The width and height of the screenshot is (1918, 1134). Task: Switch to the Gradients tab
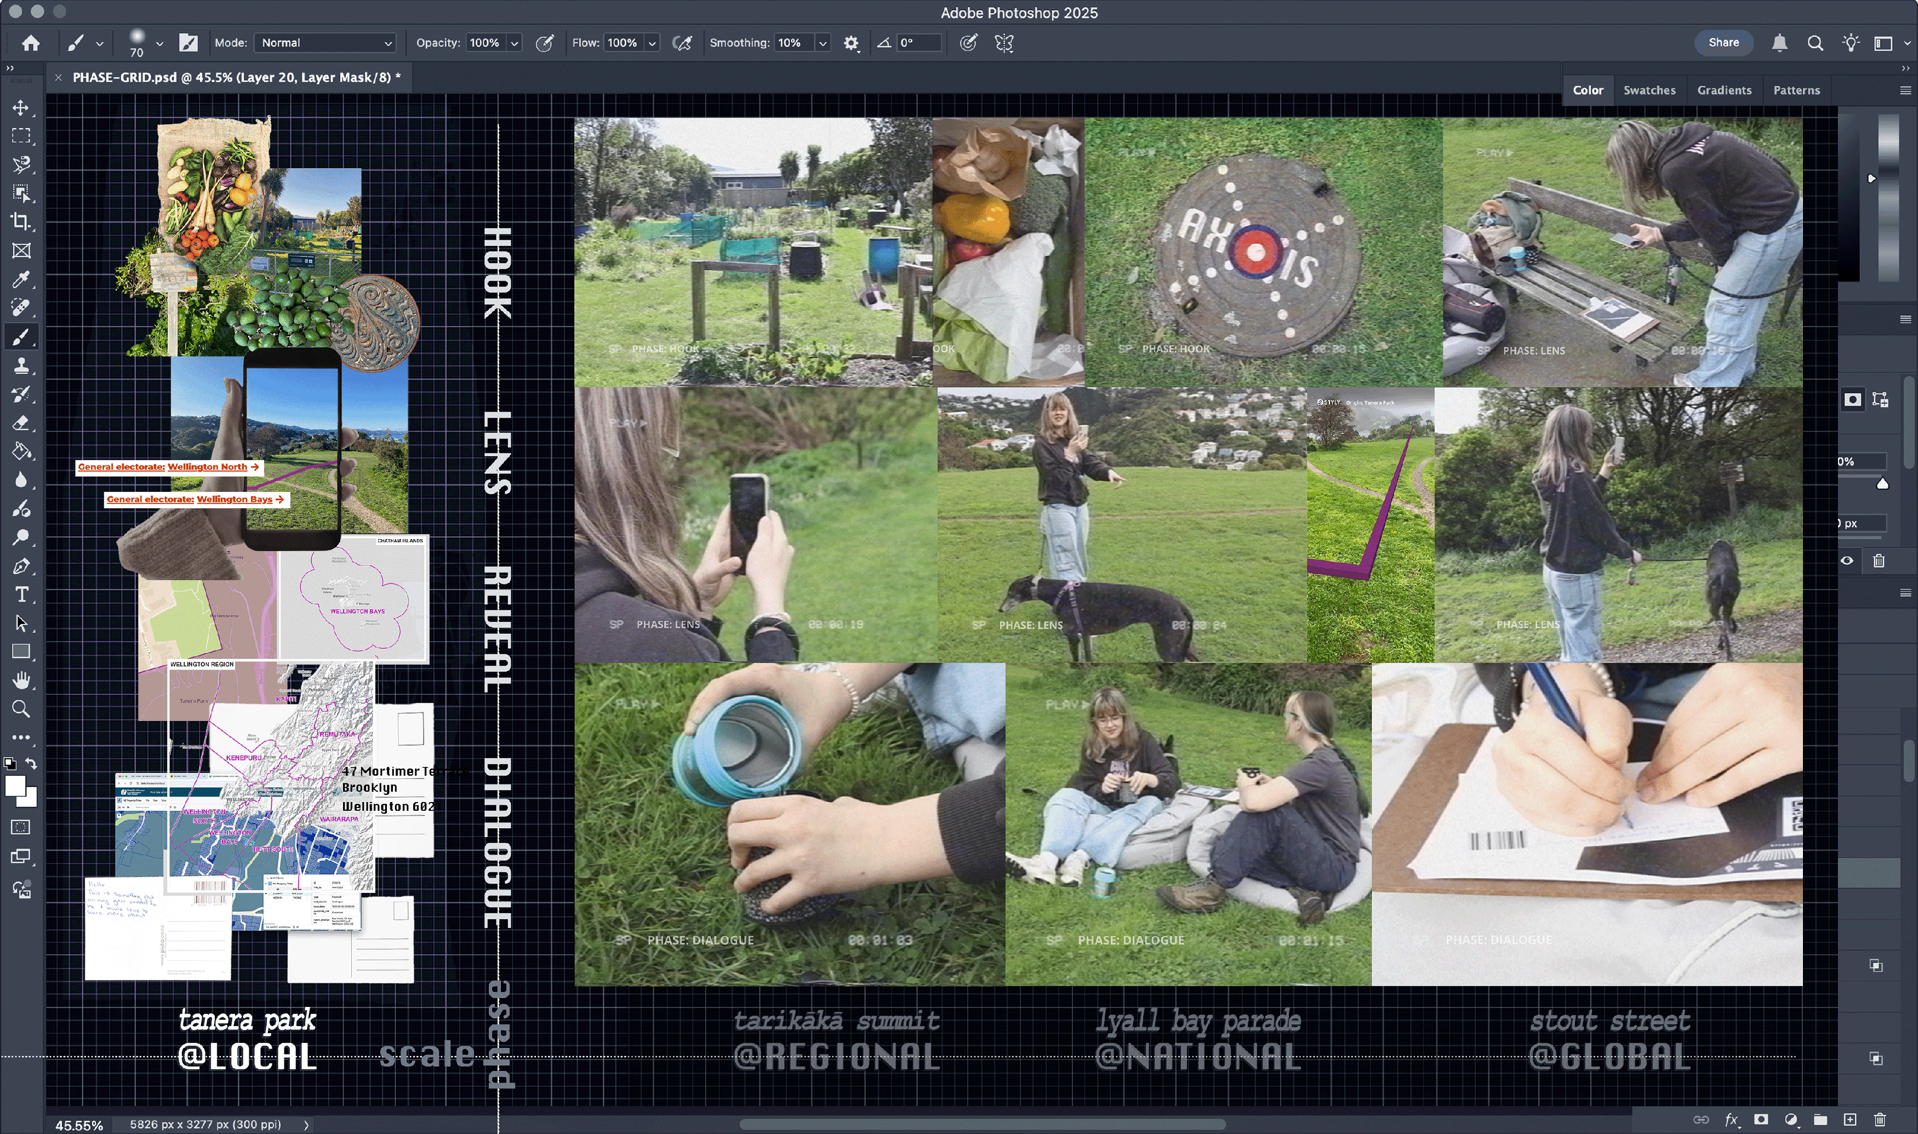coord(1724,90)
